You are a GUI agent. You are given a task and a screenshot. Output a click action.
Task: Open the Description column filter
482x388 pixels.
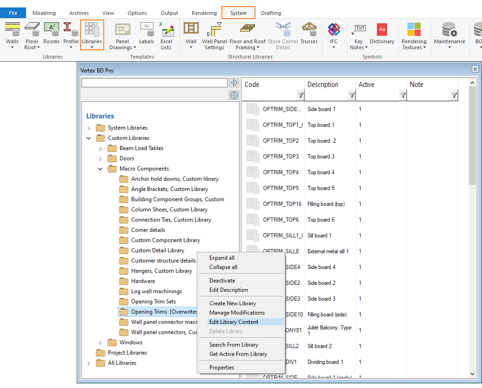pyautogui.click(x=352, y=95)
